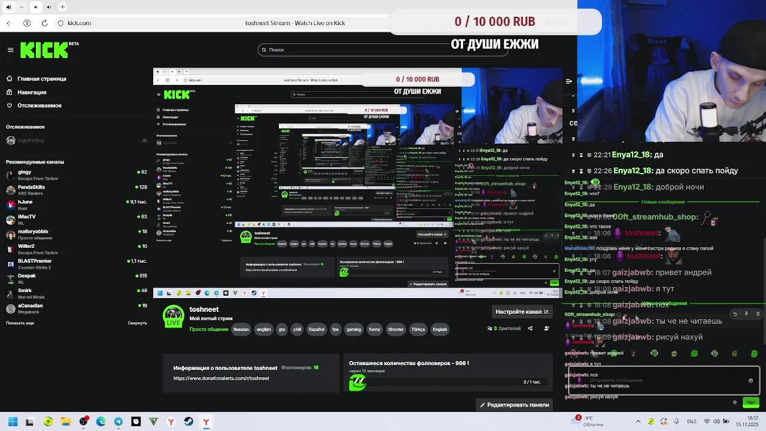Open mallorydobbie recommended channel
Viewport: 766px width, 431px height.
point(77,234)
